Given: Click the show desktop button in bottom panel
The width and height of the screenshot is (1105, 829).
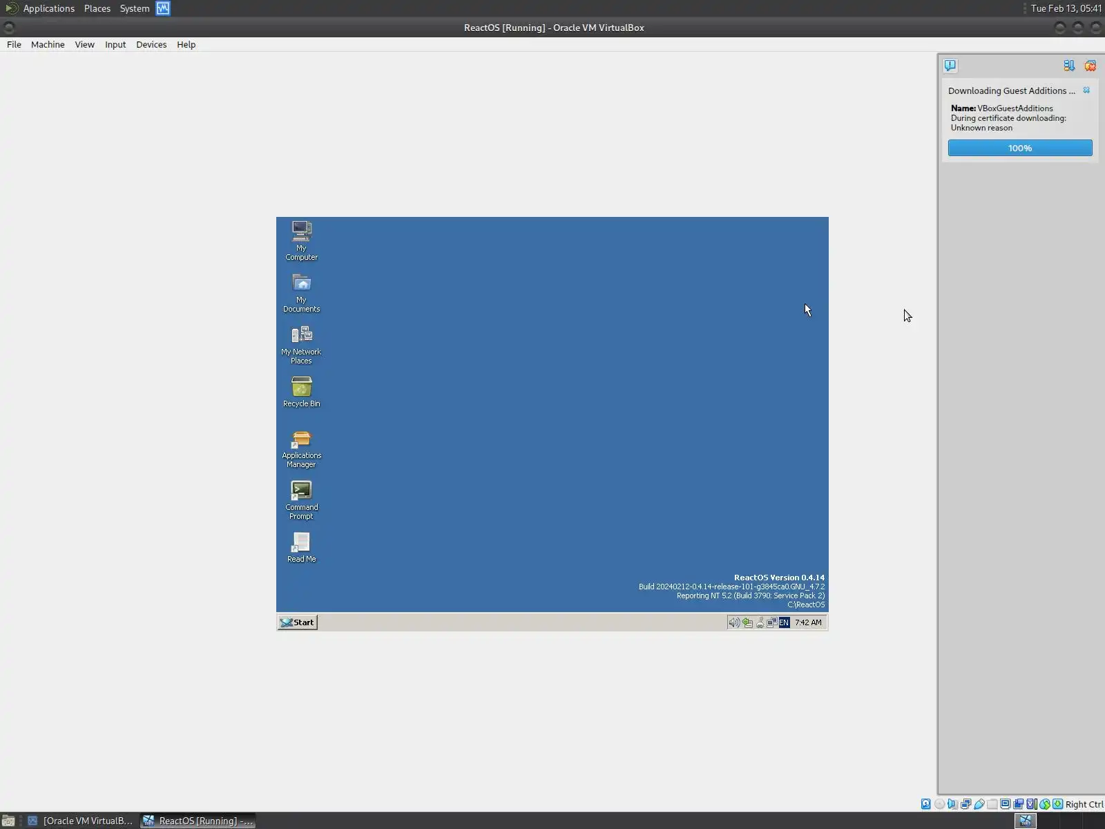Looking at the screenshot, I should pos(8,821).
